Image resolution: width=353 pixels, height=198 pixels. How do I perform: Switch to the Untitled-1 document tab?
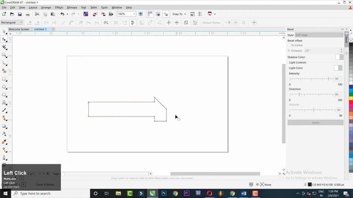[x=40, y=29]
